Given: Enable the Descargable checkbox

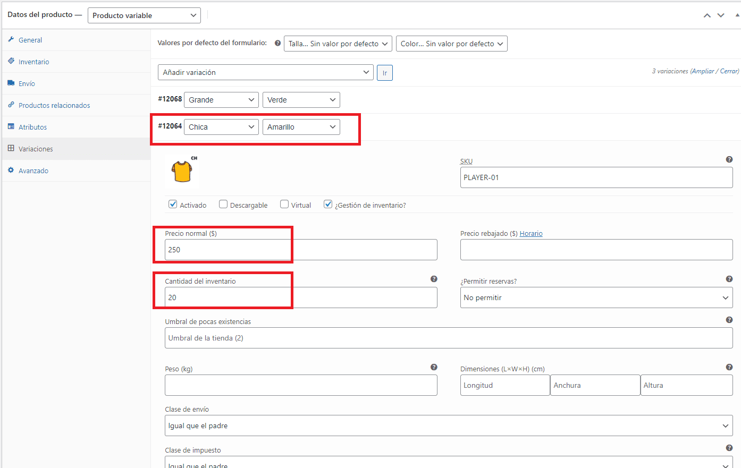Looking at the screenshot, I should (223, 205).
